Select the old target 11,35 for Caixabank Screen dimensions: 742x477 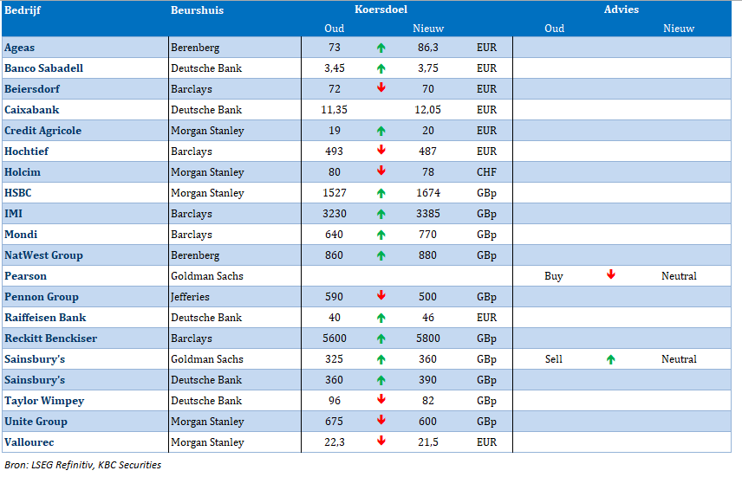(x=334, y=110)
